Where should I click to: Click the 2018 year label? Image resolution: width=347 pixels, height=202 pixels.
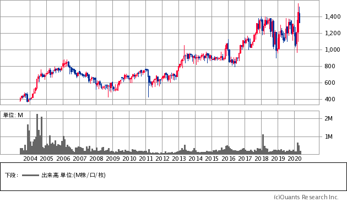click(262, 159)
